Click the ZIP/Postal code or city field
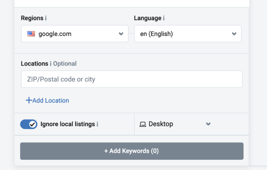The height and width of the screenshot is (170, 267). (132, 79)
